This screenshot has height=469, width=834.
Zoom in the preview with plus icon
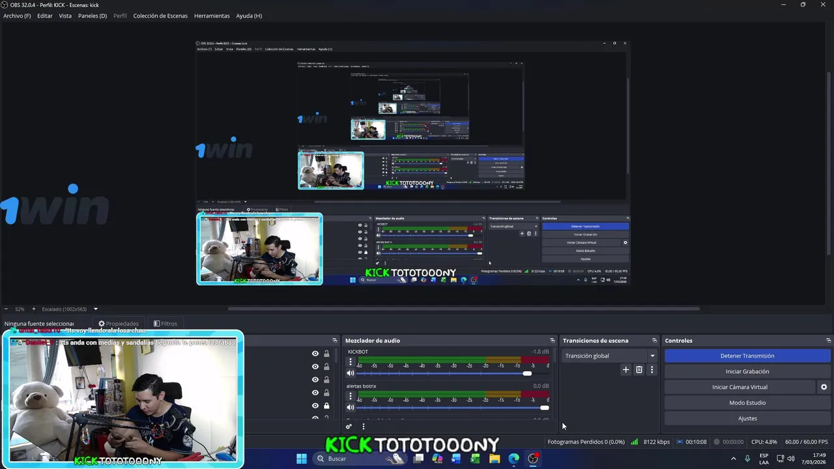pos(34,309)
